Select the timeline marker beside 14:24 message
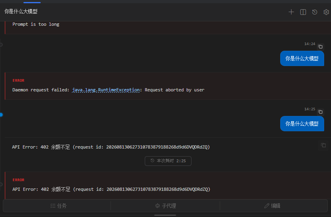 tap(1, 45)
